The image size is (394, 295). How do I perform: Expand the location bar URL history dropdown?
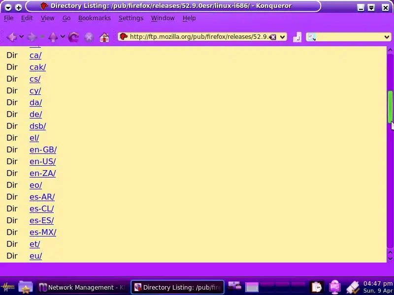click(282, 37)
